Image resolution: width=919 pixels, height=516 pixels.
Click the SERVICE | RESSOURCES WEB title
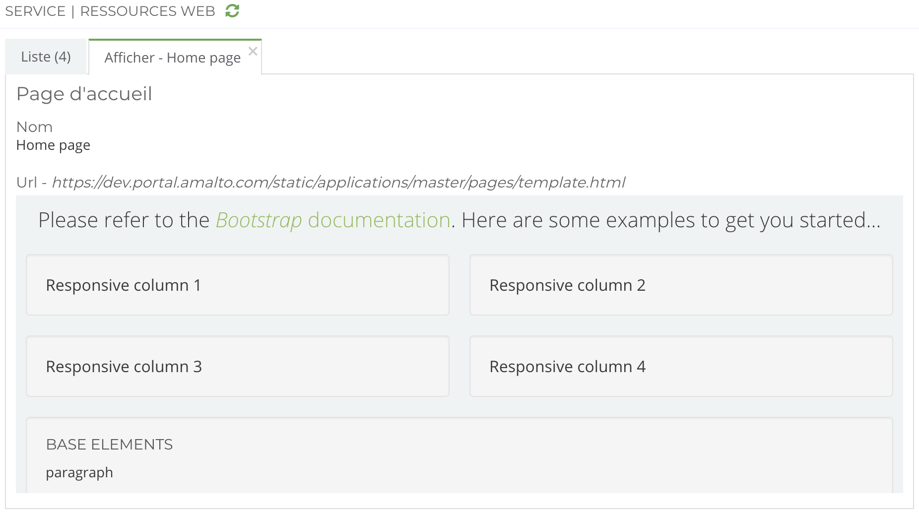pyautogui.click(x=110, y=11)
